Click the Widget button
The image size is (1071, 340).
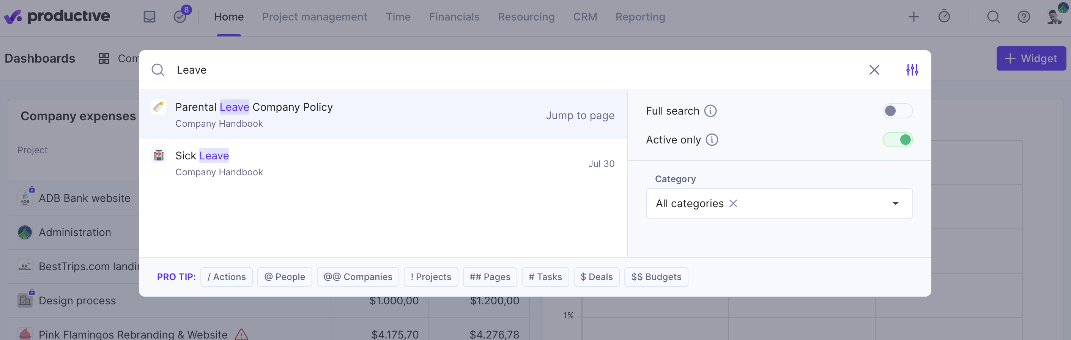point(1031,58)
